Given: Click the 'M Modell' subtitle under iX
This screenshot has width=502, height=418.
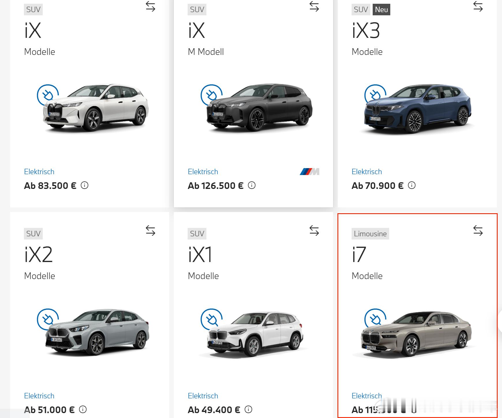Looking at the screenshot, I should click(x=206, y=52).
